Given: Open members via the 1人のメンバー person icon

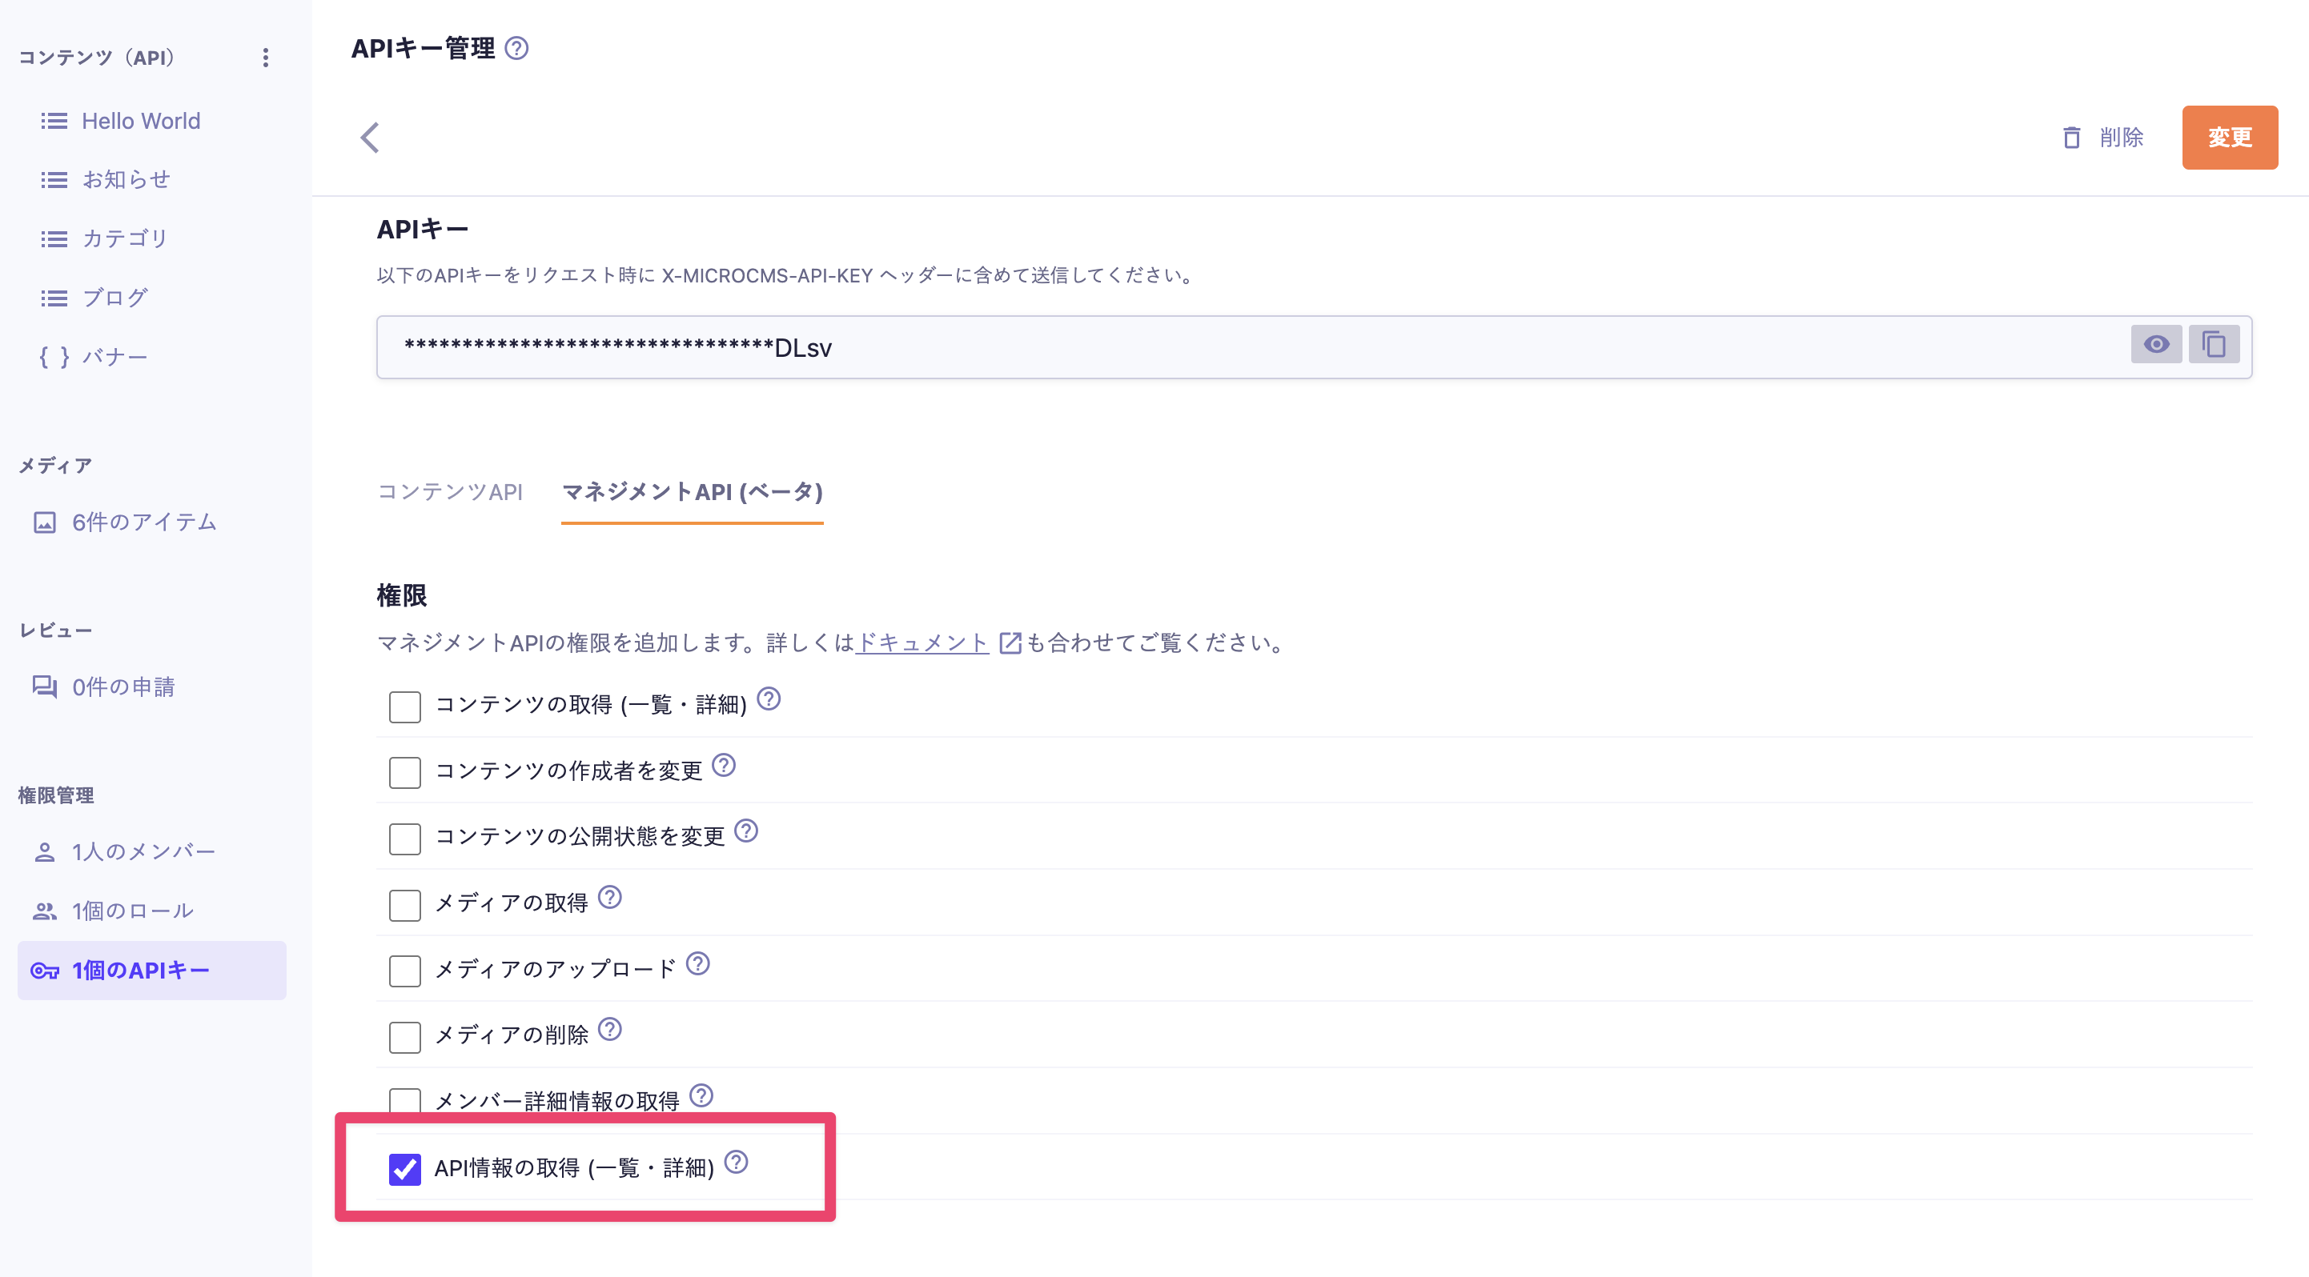Looking at the screenshot, I should [44, 851].
